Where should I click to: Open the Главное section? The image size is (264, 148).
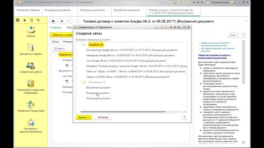[x=31, y=32]
